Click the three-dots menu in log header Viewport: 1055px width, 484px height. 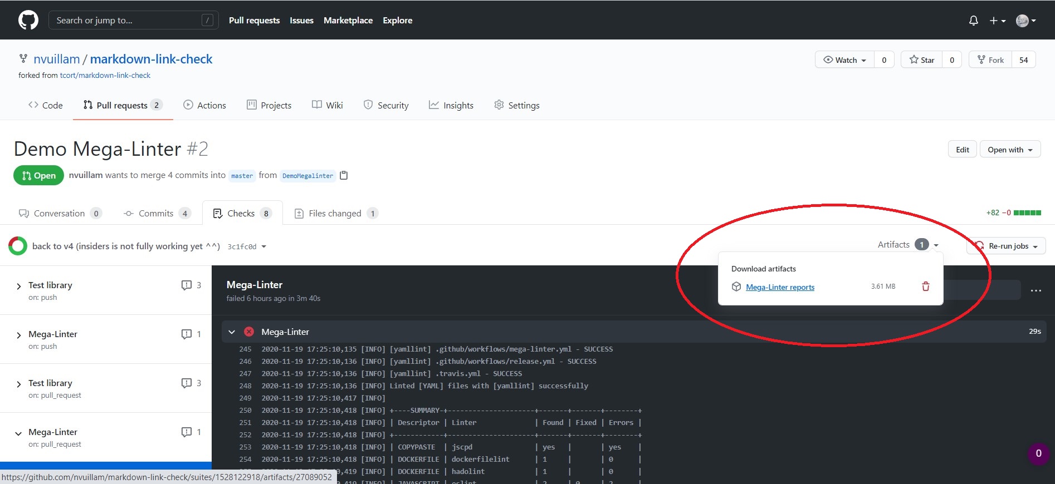click(x=1036, y=290)
